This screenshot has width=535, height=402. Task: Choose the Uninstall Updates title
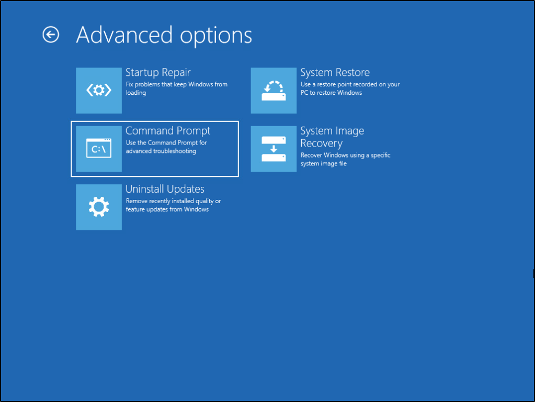[x=165, y=189]
